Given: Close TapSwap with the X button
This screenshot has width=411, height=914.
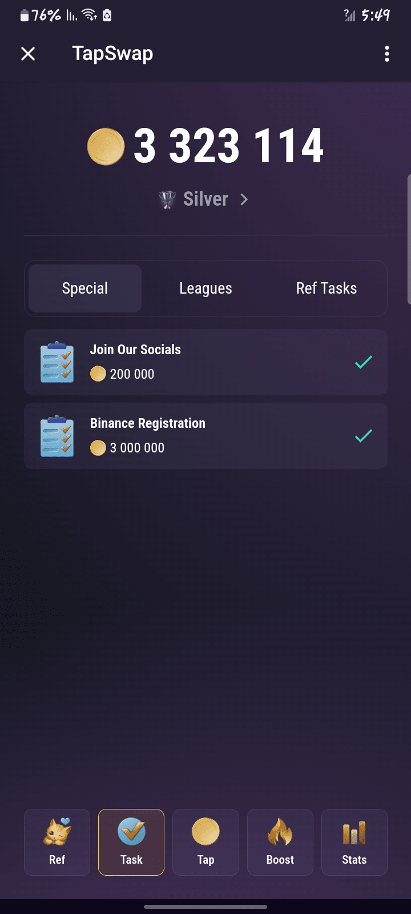Looking at the screenshot, I should pos(28,54).
